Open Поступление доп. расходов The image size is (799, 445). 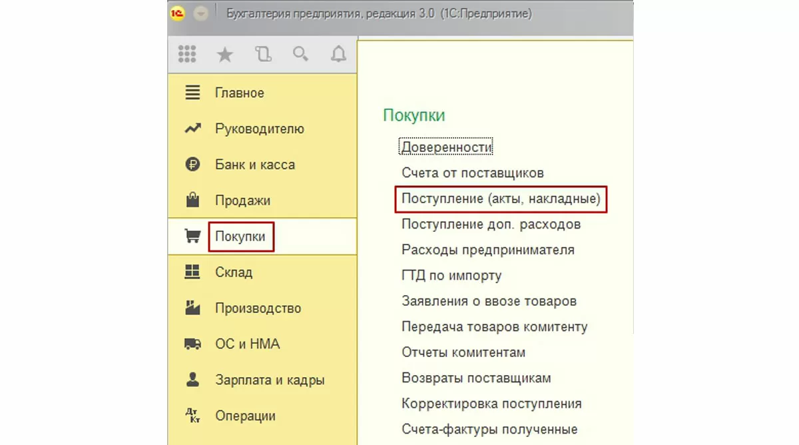(x=491, y=224)
